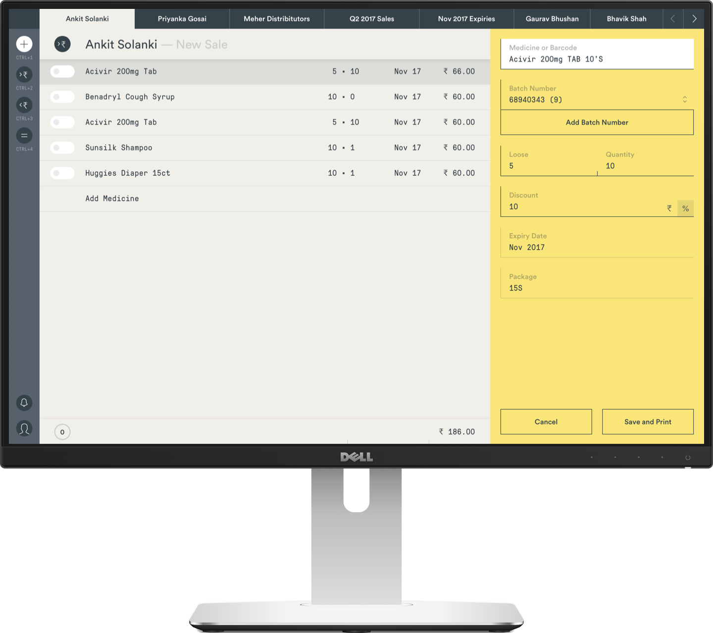Switch to the Meher Distributors tab
The width and height of the screenshot is (713, 633).
[277, 19]
